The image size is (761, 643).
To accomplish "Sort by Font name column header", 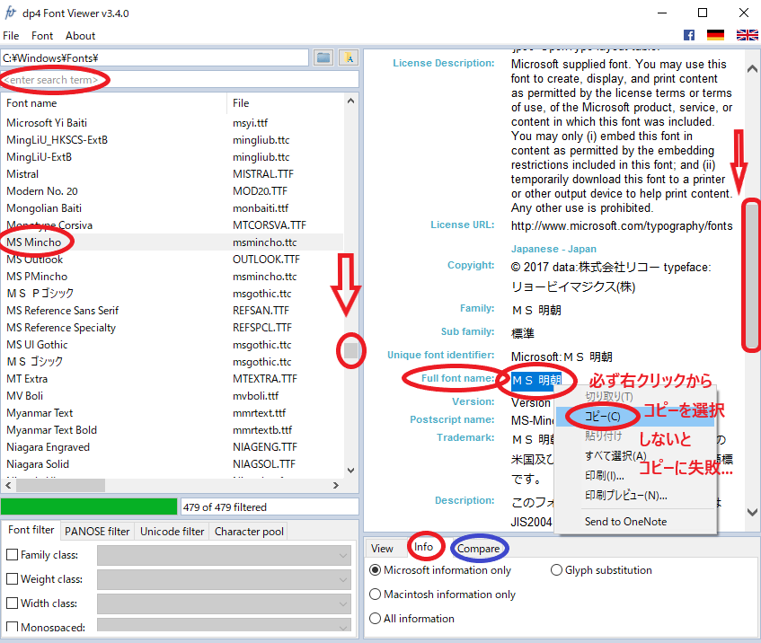I will tap(114, 103).
